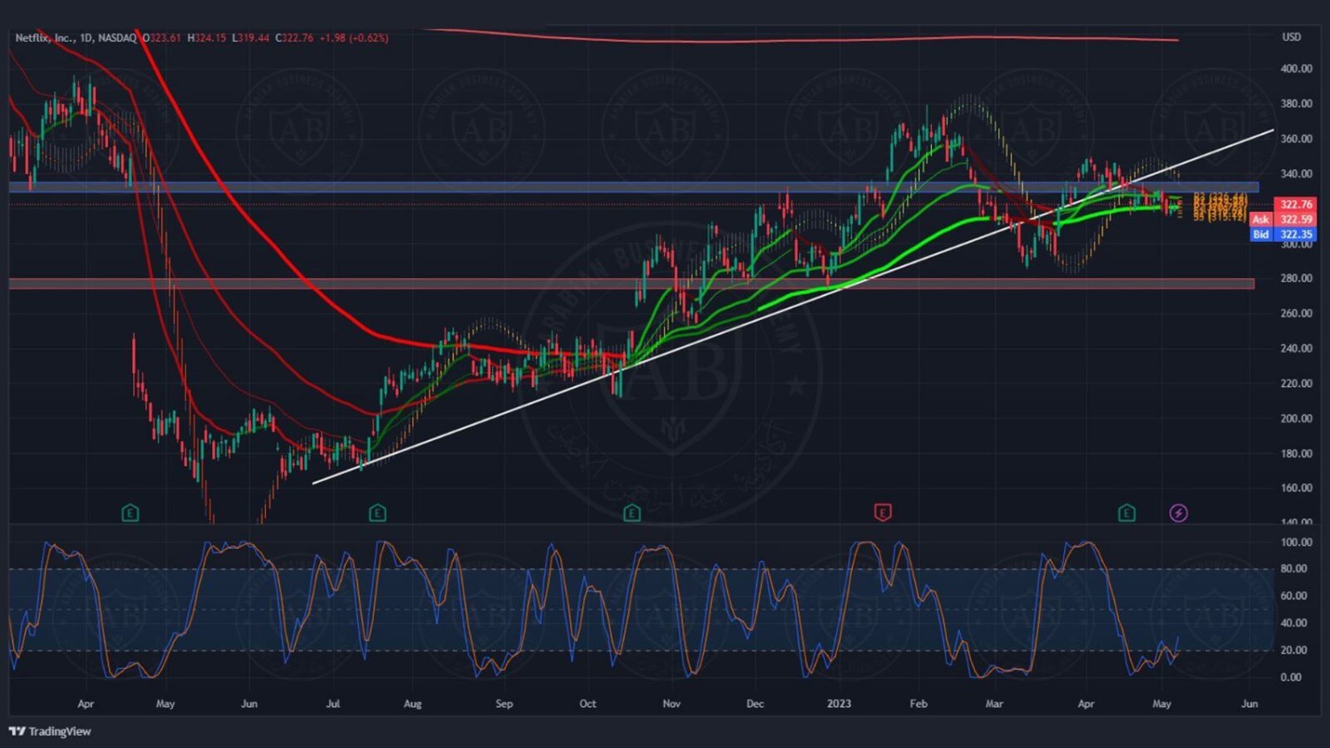This screenshot has height=748, width=1330.
Task: Click the oscillator 100.00 scale label
Action: tap(1296, 542)
